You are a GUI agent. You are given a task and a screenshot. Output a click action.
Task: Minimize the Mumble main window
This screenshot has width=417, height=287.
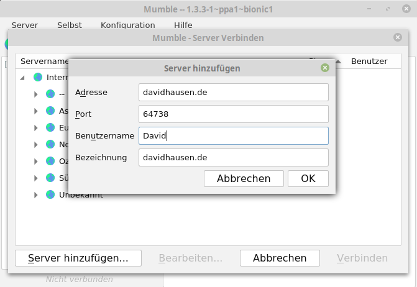click(x=369, y=9)
